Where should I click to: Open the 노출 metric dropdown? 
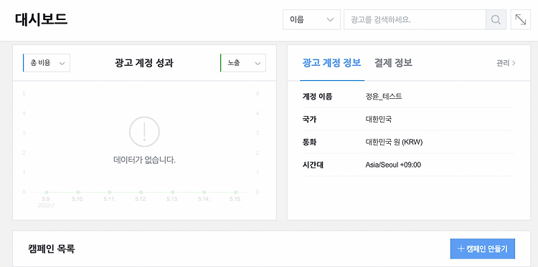pyautogui.click(x=243, y=63)
